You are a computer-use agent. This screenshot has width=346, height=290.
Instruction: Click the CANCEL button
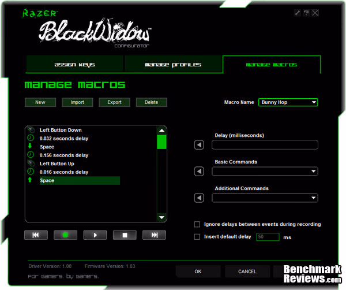[x=247, y=272]
